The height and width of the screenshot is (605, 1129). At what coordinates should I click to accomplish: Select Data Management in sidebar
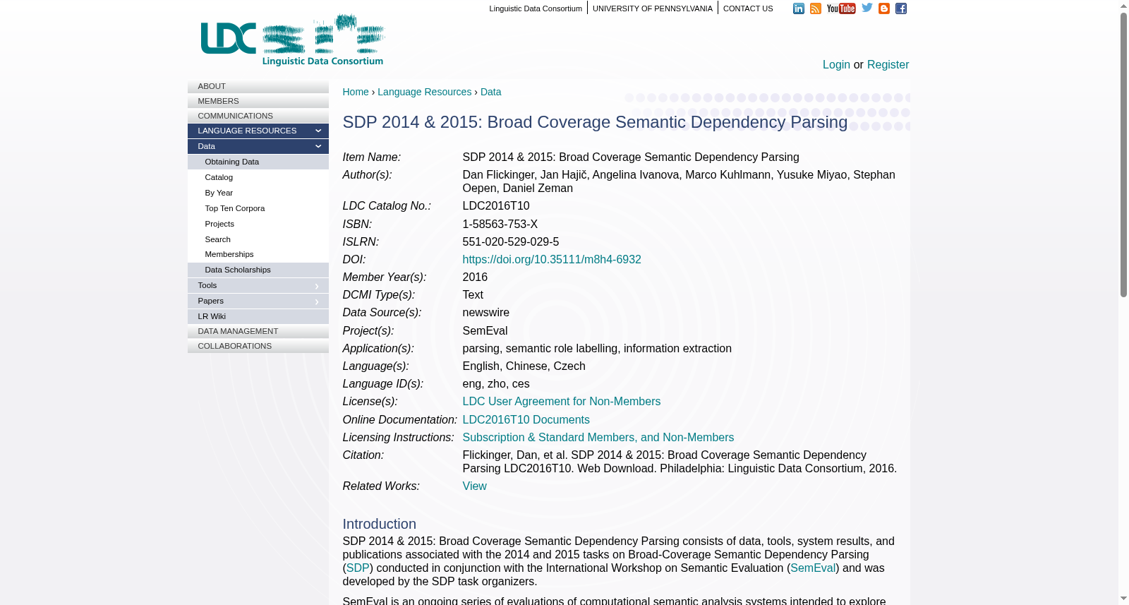pos(258,331)
